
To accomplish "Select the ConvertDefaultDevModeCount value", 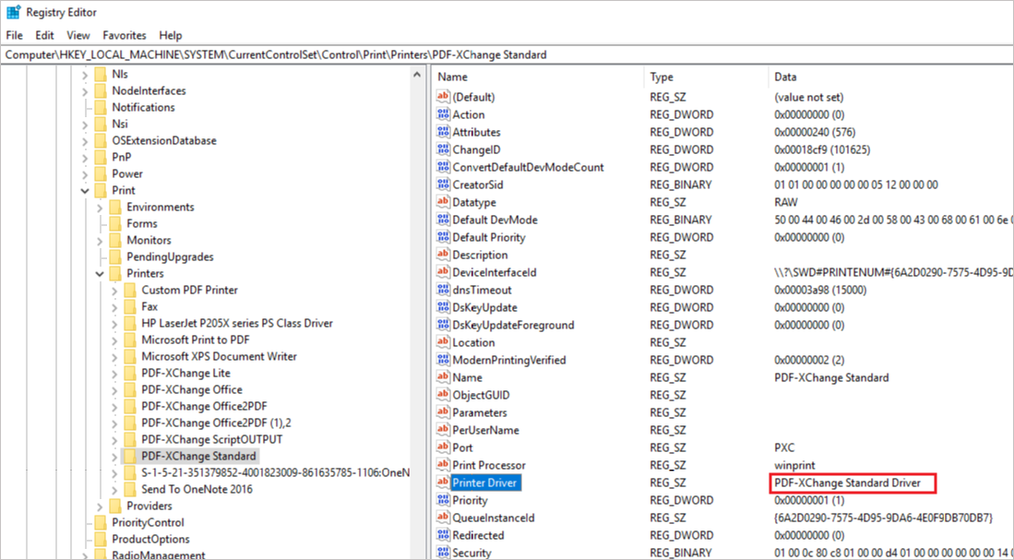I will (x=528, y=167).
